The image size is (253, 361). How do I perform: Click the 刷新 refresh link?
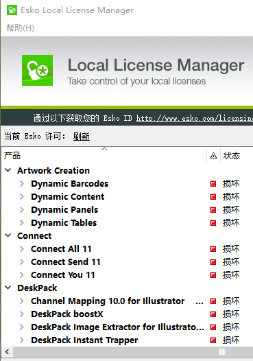pos(82,137)
